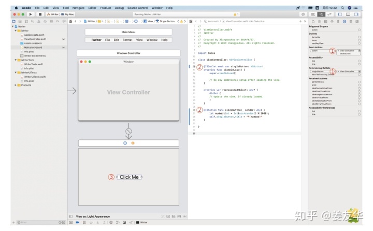Open Spotlight search in menu bar
The width and height of the screenshot is (373, 231).
point(342,8)
